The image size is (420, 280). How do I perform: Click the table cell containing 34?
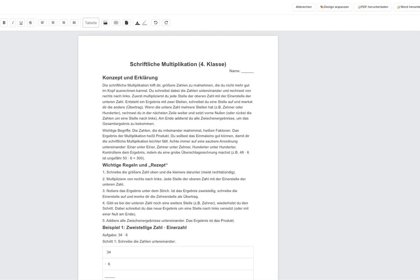pyautogui.click(x=178, y=252)
